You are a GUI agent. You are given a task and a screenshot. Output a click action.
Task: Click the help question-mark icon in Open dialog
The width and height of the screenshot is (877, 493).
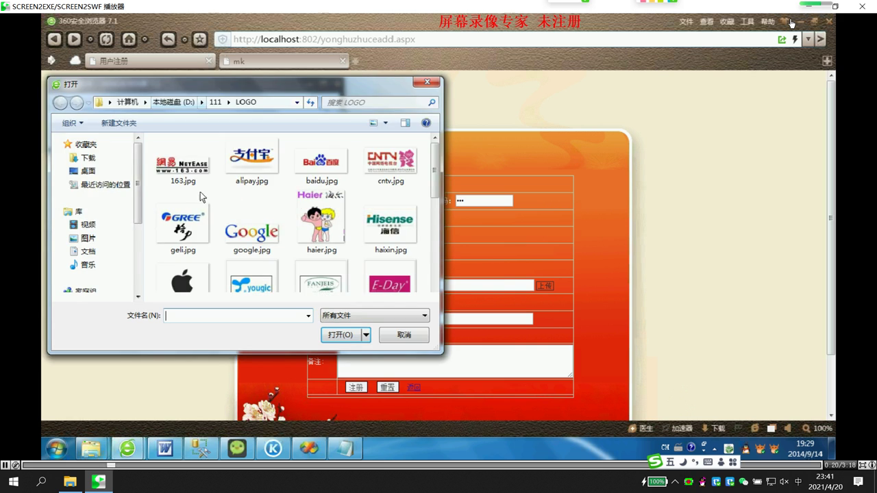[426, 123]
